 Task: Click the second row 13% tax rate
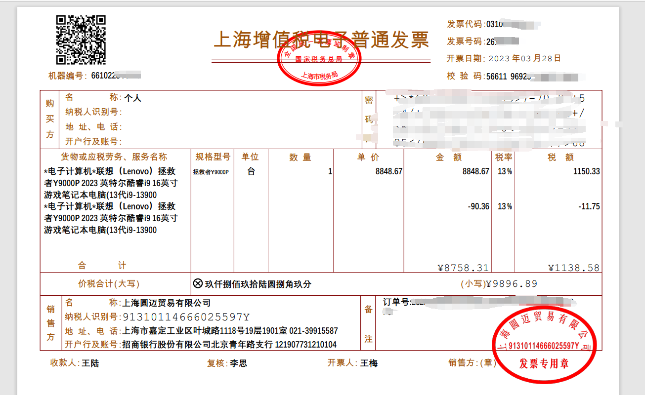tap(505, 206)
